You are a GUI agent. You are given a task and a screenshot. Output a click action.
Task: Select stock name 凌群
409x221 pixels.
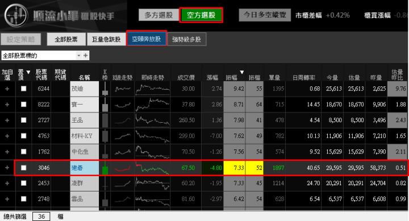pos(84,183)
